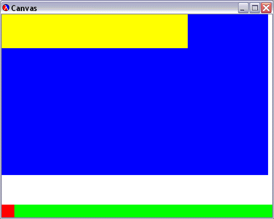The width and height of the screenshot is (274, 219).
Task: Click the top-right corner of yellow rectangle
Action: [x=186, y=15]
